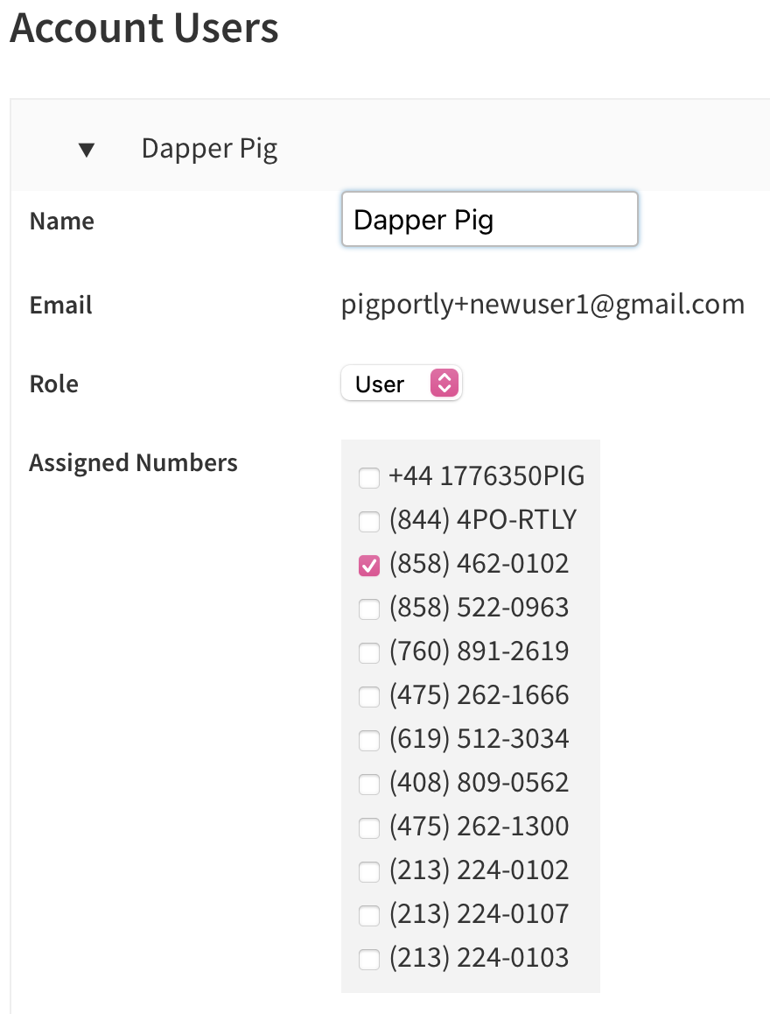
Task: Click the Assigned Numbers label
Action: click(133, 462)
